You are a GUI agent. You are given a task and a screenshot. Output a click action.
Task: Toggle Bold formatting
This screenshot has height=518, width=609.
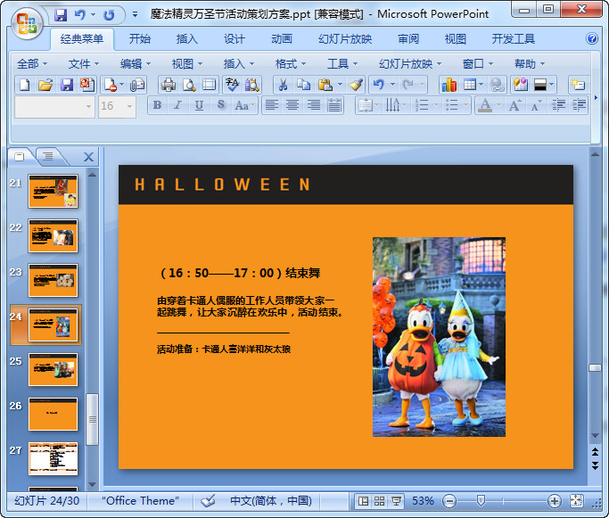click(157, 105)
